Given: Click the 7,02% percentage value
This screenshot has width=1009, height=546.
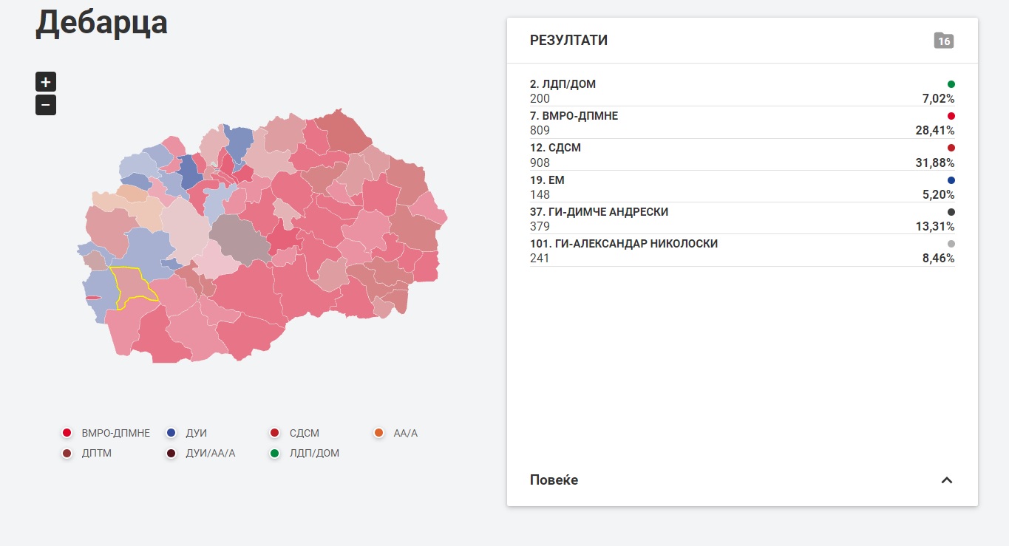Looking at the screenshot, I should click(938, 99).
